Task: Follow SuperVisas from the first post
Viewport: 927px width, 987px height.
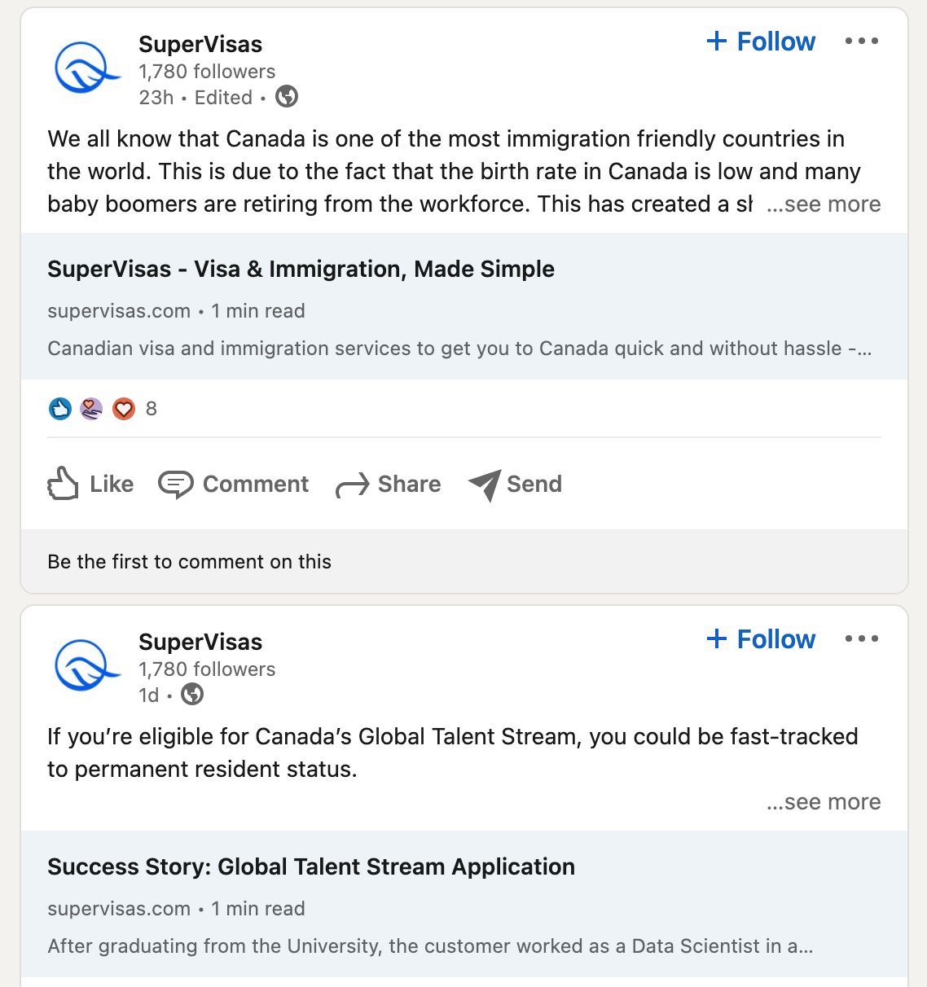Action: point(761,42)
